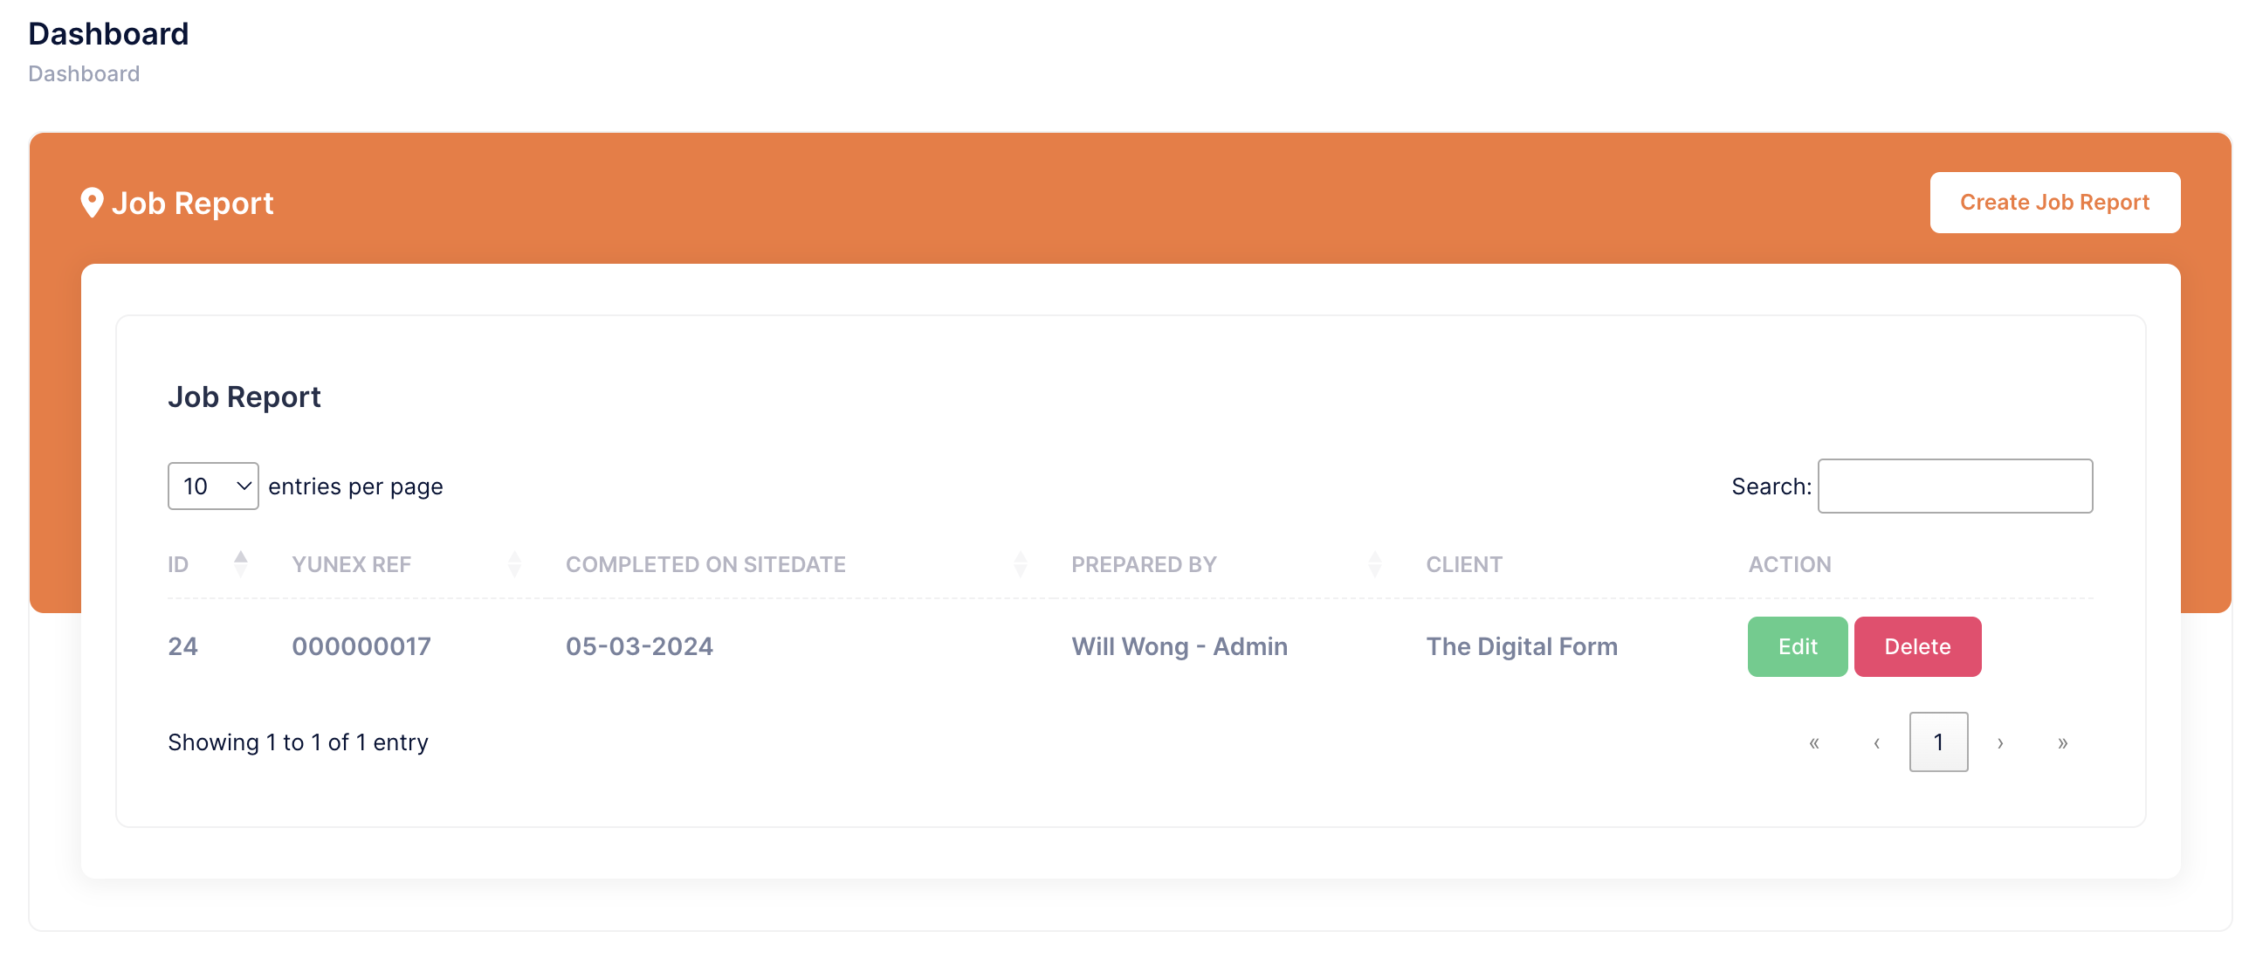Go to the first page of results
Viewport: 2249px width, 959px height.
point(1814,743)
